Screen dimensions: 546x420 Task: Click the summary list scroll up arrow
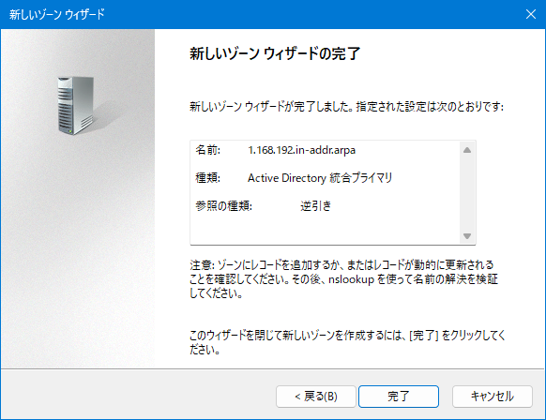pyautogui.click(x=467, y=150)
